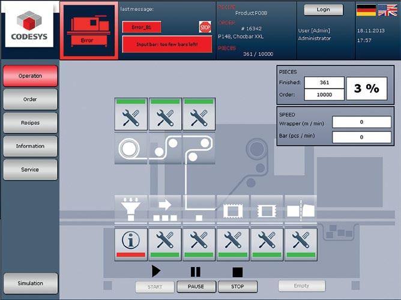401x300 pixels.
Task: Click the '# 16342' order number text
Action: 252,29
